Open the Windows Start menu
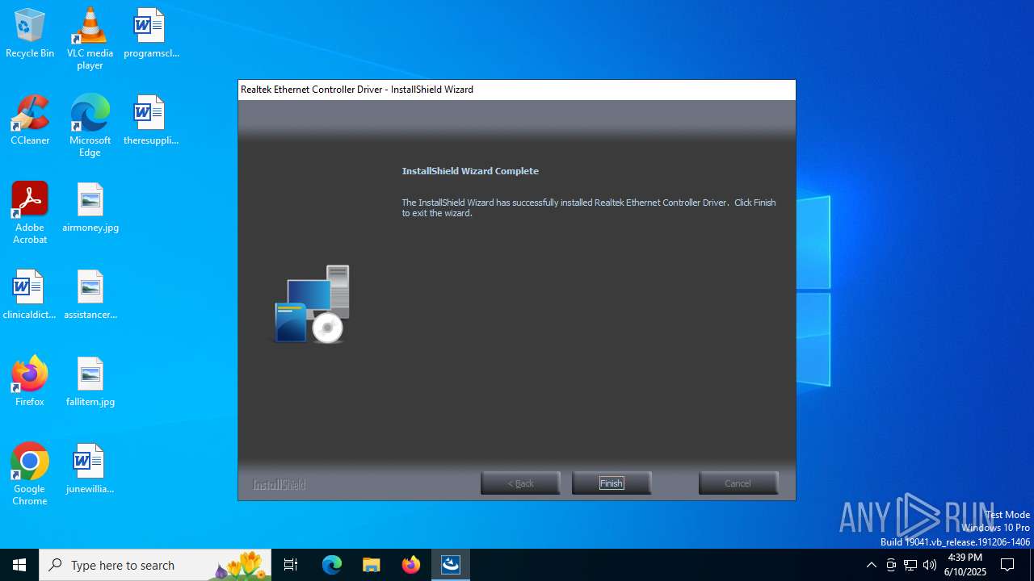 pos(19,565)
